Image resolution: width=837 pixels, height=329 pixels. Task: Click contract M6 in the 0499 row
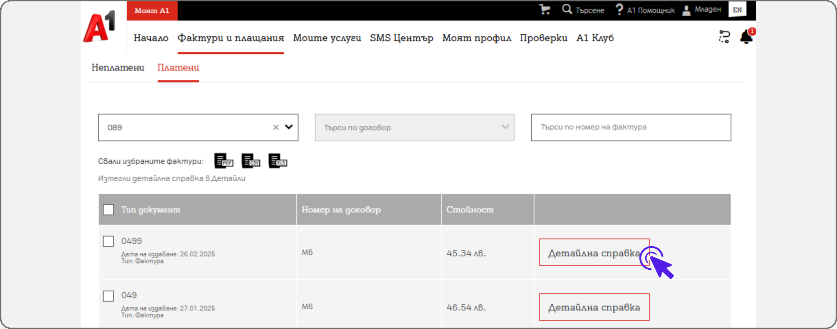pos(307,253)
